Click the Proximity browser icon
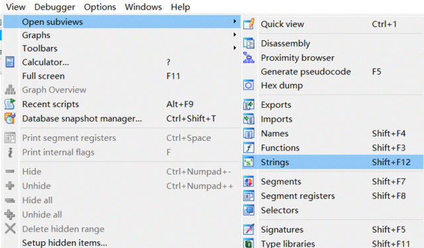The height and width of the screenshot is (248, 424). coord(249,58)
